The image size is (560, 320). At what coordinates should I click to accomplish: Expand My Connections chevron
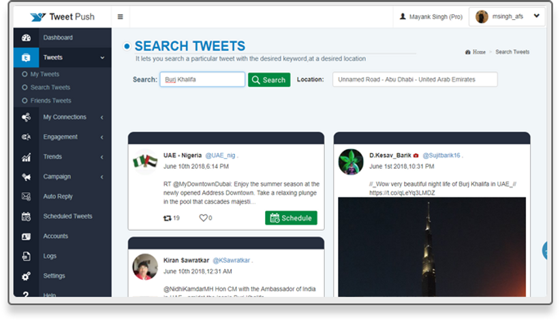102,117
